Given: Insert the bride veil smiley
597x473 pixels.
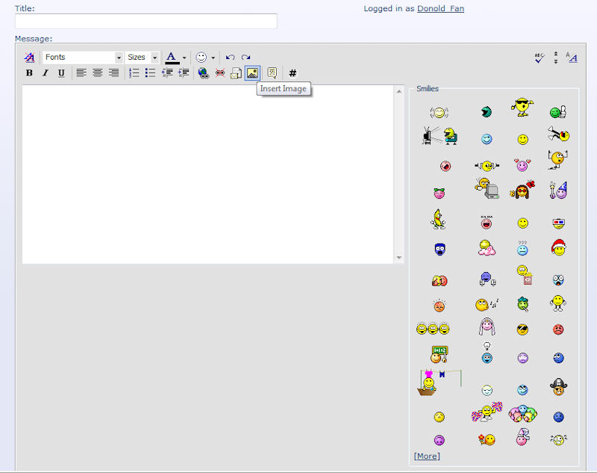Looking at the screenshot, I should tap(487, 327).
